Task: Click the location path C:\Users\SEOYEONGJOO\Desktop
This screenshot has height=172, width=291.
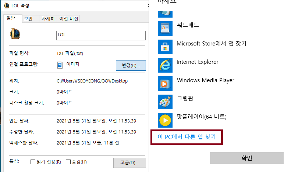Action: (x=92, y=81)
